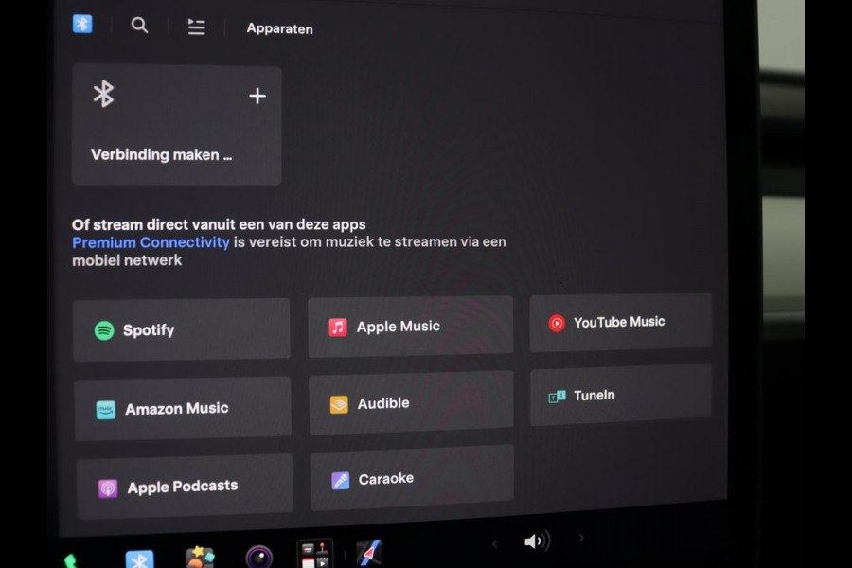Open the Toybox app in dock
This screenshot has height=568, width=852.
(x=200, y=558)
